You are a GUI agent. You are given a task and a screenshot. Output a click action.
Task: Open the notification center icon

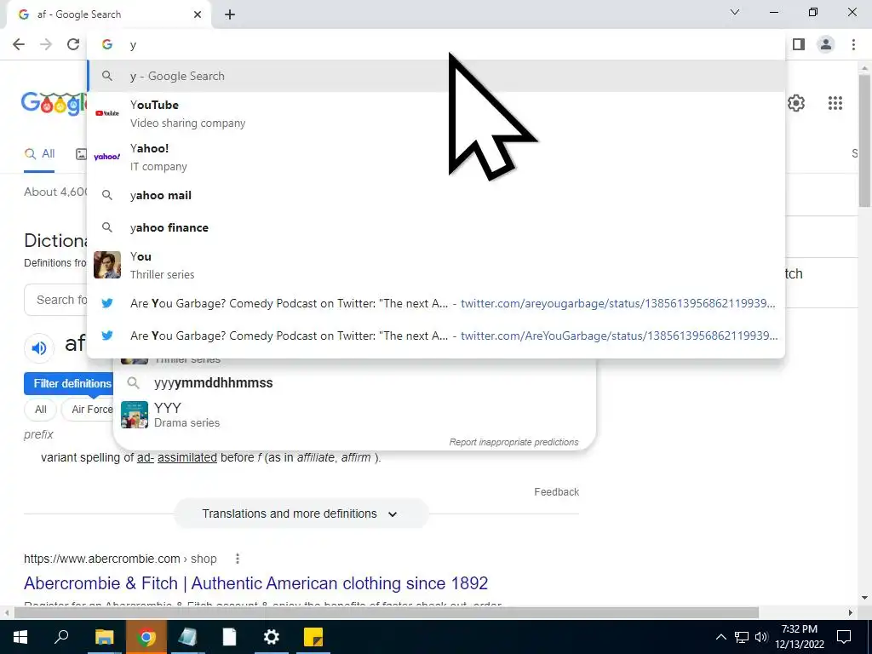tap(844, 637)
